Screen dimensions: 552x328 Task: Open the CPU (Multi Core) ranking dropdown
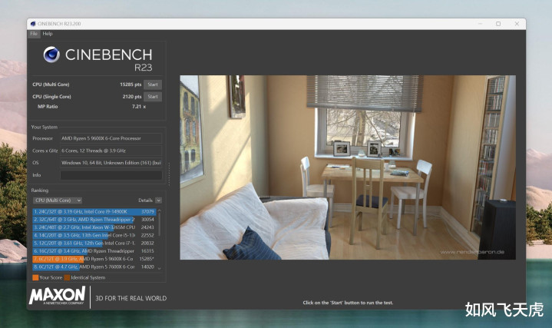coord(58,200)
